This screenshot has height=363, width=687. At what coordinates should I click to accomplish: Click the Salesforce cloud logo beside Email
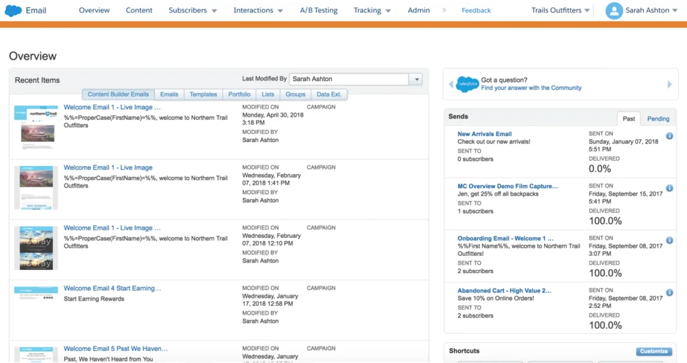(13, 11)
